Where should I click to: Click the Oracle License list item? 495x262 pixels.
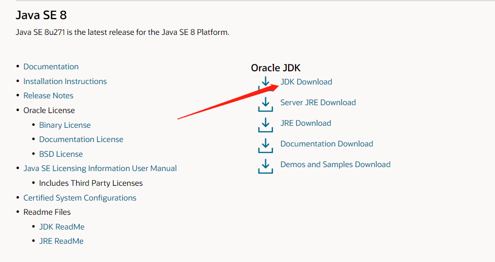pyautogui.click(x=49, y=111)
